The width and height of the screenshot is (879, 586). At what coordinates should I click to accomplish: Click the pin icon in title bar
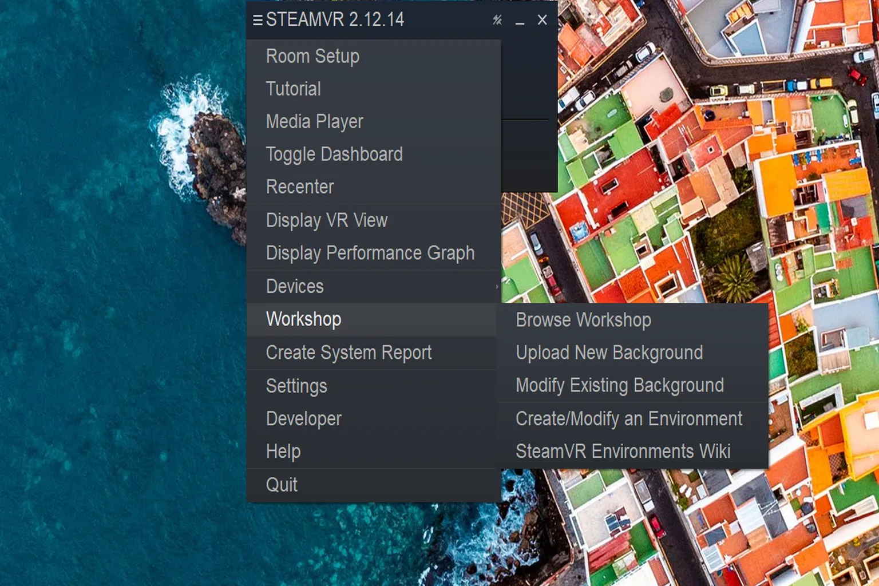(497, 20)
